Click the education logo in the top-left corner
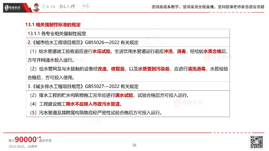This screenshot has width=269, height=151. pyautogui.click(x=12, y=7)
